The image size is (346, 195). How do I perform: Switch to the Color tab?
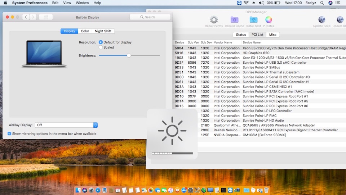click(85, 31)
